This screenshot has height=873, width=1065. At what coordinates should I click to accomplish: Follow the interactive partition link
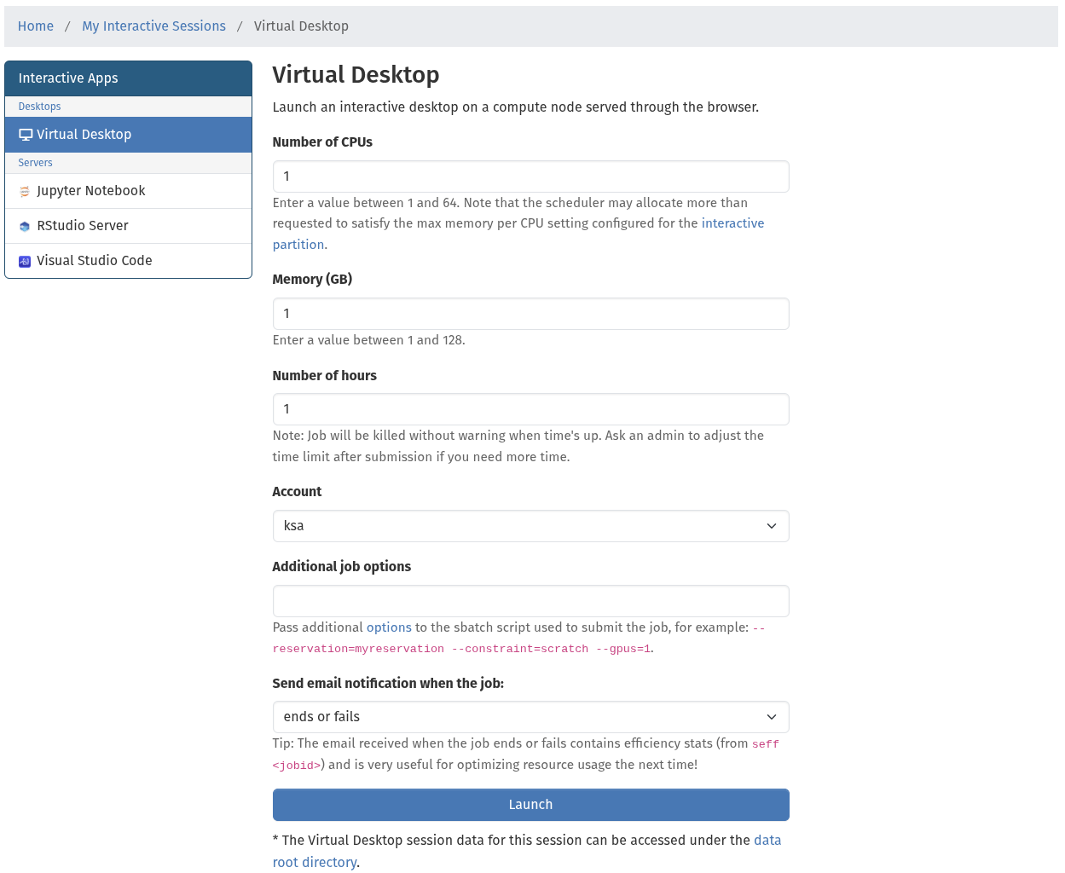pos(518,234)
